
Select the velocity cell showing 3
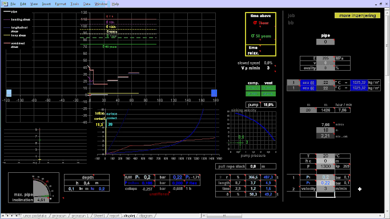[x=325, y=189]
